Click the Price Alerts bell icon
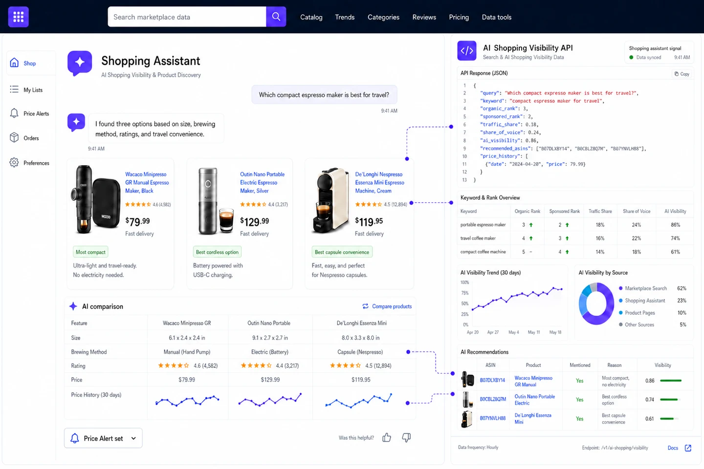The width and height of the screenshot is (704, 469). (x=14, y=113)
